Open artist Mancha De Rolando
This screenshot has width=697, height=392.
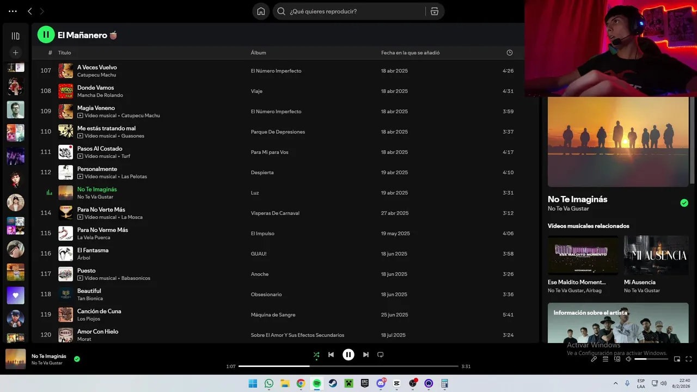100,95
